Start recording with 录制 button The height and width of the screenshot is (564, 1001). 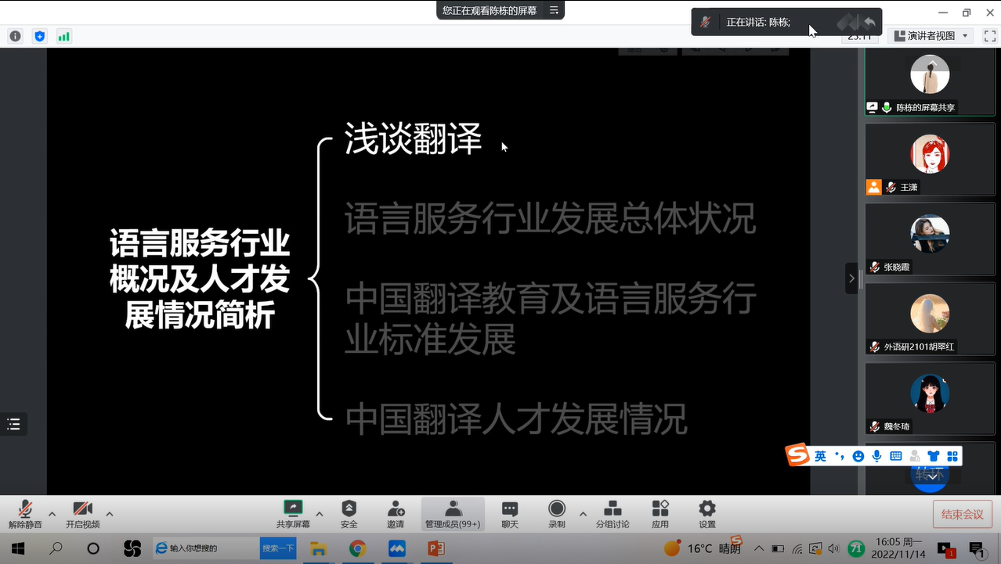click(557, 514)
